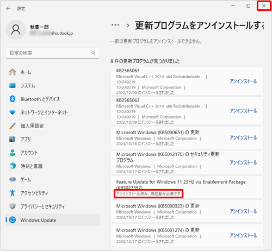Open the アカウント category
Image resolution: width=272 pixels, height=251 pixels.
tap(53, 153)
